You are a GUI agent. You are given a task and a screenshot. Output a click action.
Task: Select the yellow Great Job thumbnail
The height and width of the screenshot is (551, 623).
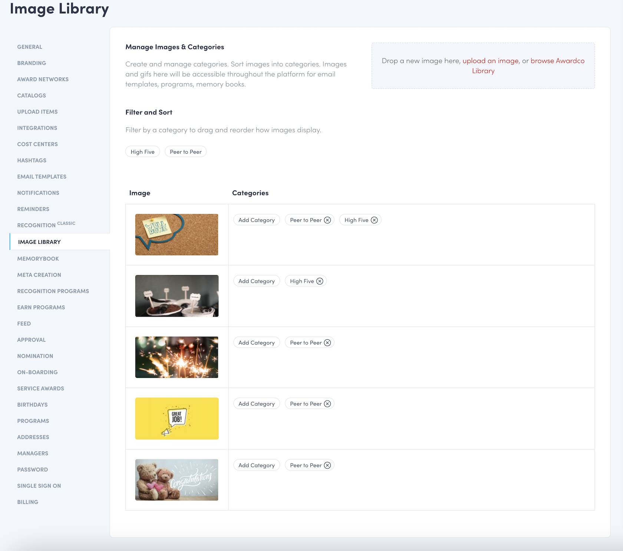(177, 418)
